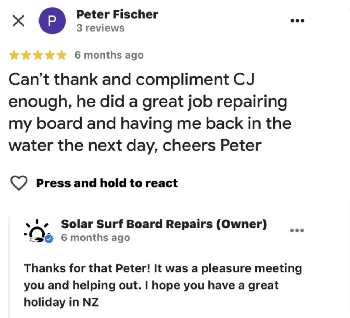Click the owner's reply "Thanks for that Peter!"
This screenshot has height=318, width=350.
[x=70, y=268]
